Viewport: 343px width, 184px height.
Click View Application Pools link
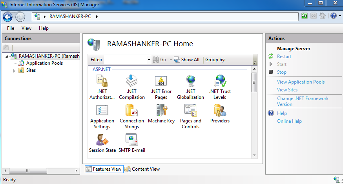pyautogui.click(x=301, y=82)
